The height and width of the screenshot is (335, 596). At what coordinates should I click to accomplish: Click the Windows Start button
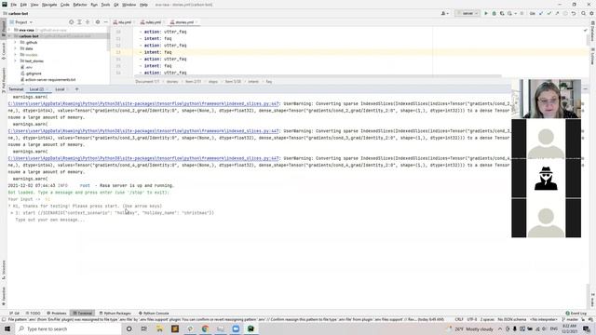point(7,328)
